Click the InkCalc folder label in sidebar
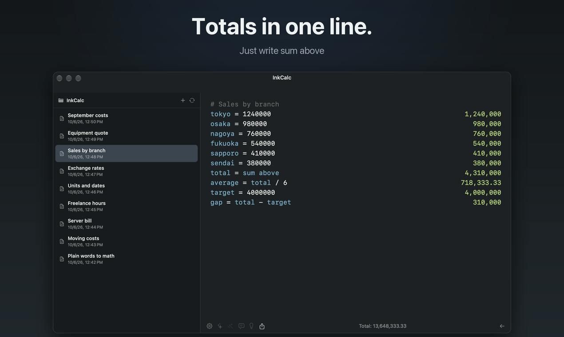Viewport: 564px width, 337px height. pyautogui.click(x=75, y=100)
